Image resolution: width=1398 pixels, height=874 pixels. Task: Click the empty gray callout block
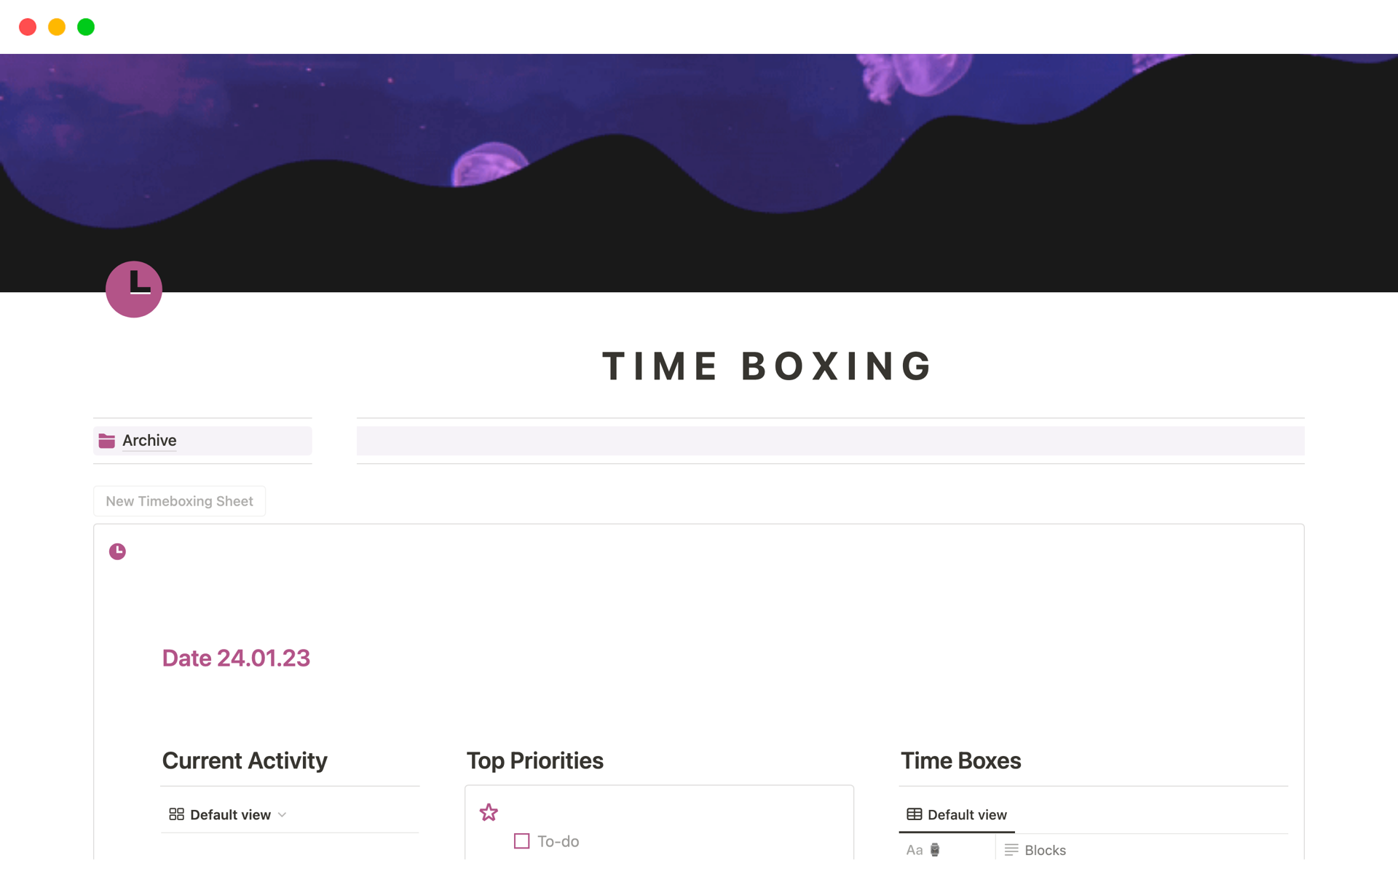pos(830,441)
